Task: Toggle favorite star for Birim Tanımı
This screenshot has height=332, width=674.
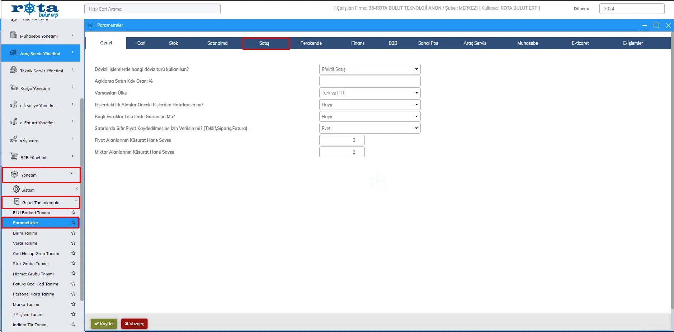Action: pyautogui.click(x=73, y=233)
